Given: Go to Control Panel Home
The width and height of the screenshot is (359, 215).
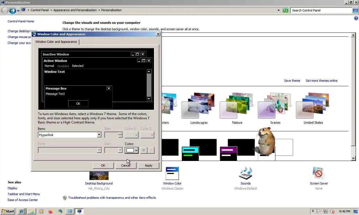Looking at the screenshot, I should coord(21,21).
